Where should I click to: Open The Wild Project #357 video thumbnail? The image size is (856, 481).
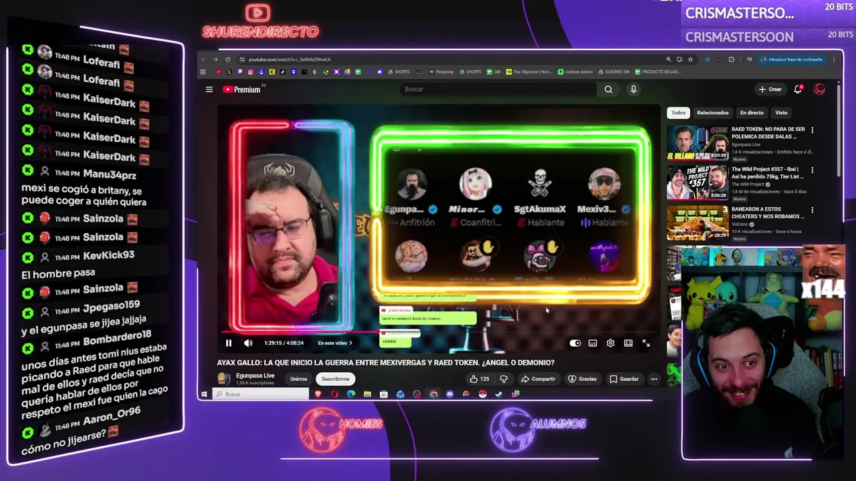click(x=697, y=182)
